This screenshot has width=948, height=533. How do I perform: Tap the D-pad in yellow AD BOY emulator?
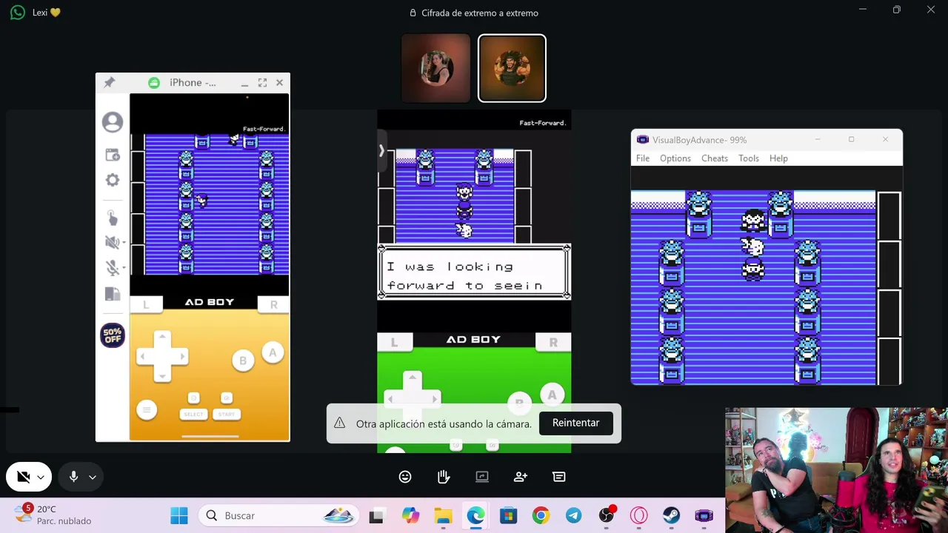162,357
